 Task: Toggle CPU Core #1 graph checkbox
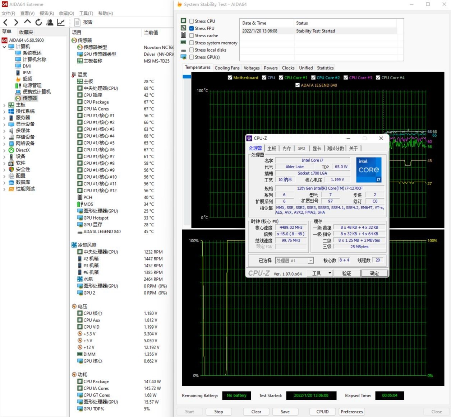[281, 78]
